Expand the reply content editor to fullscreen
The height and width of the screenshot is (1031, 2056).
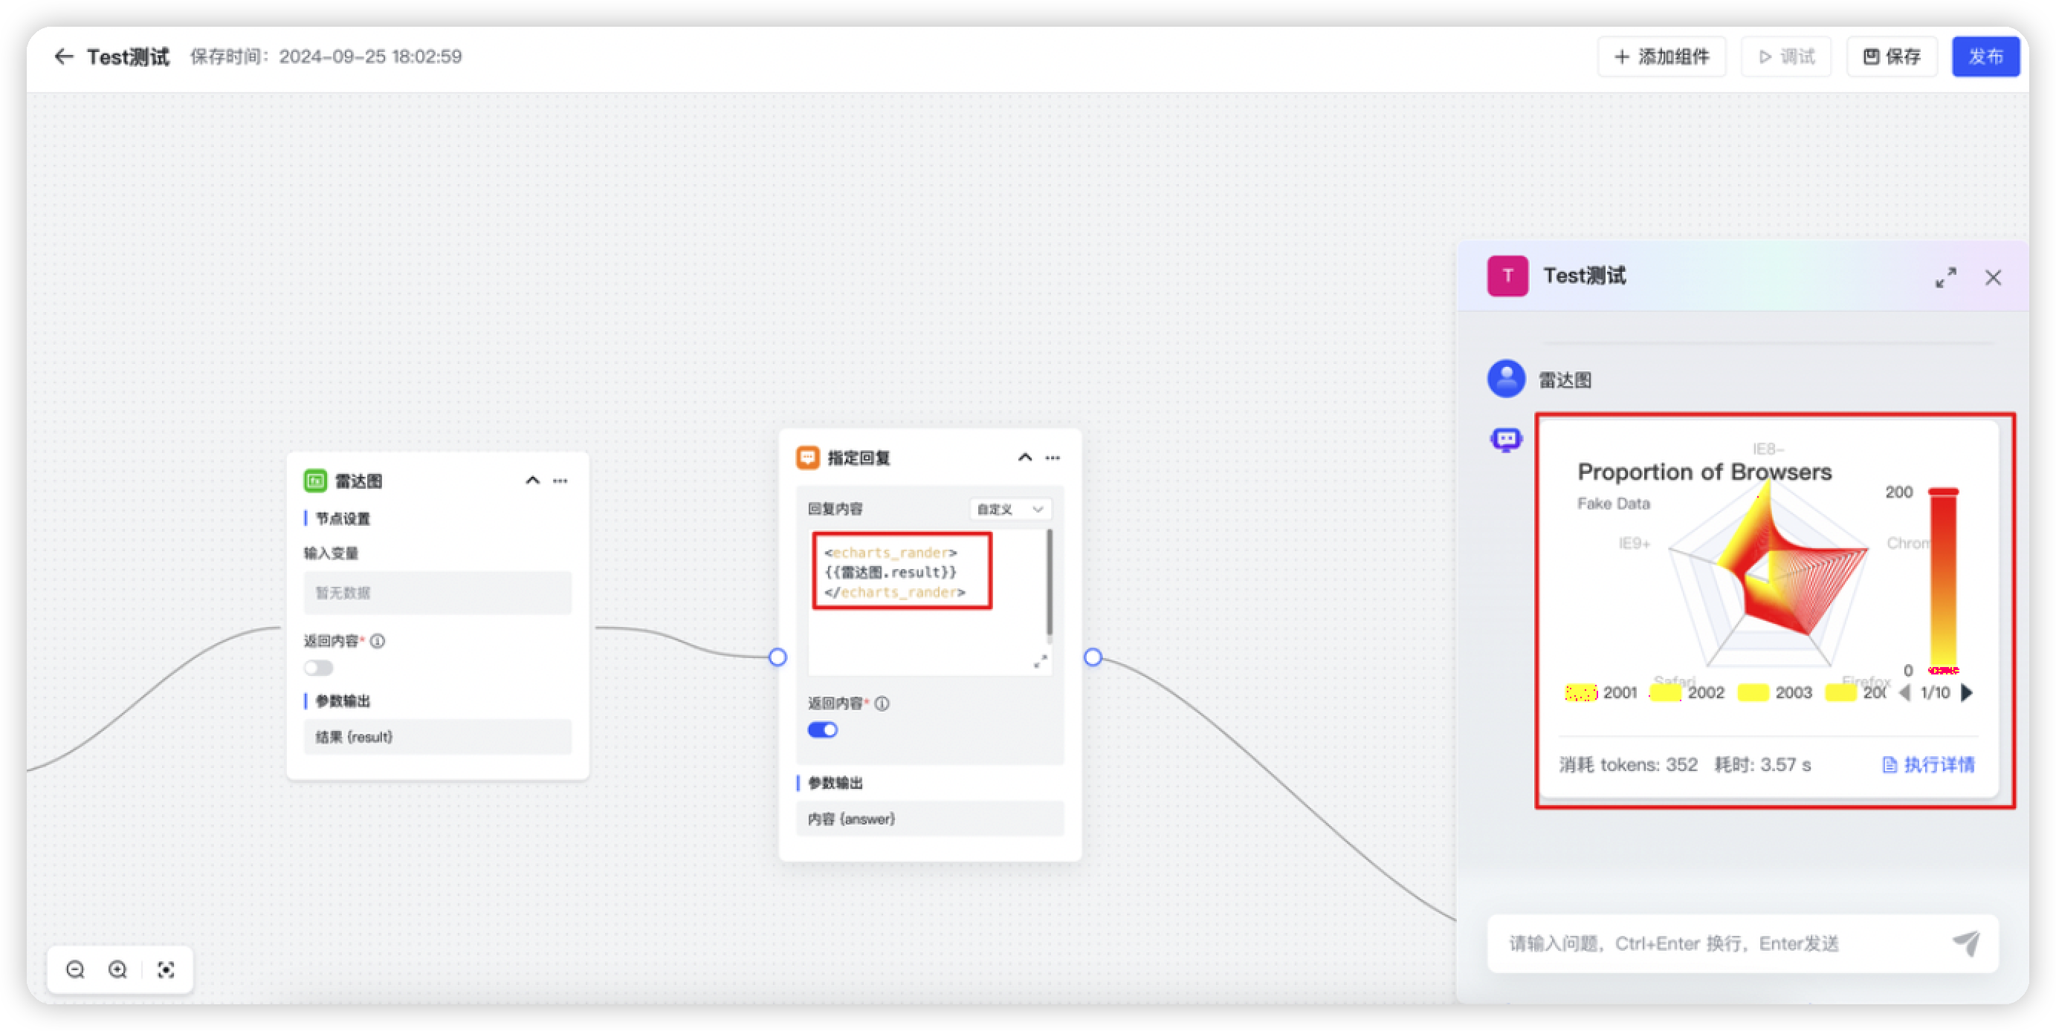pos(1040,662)
